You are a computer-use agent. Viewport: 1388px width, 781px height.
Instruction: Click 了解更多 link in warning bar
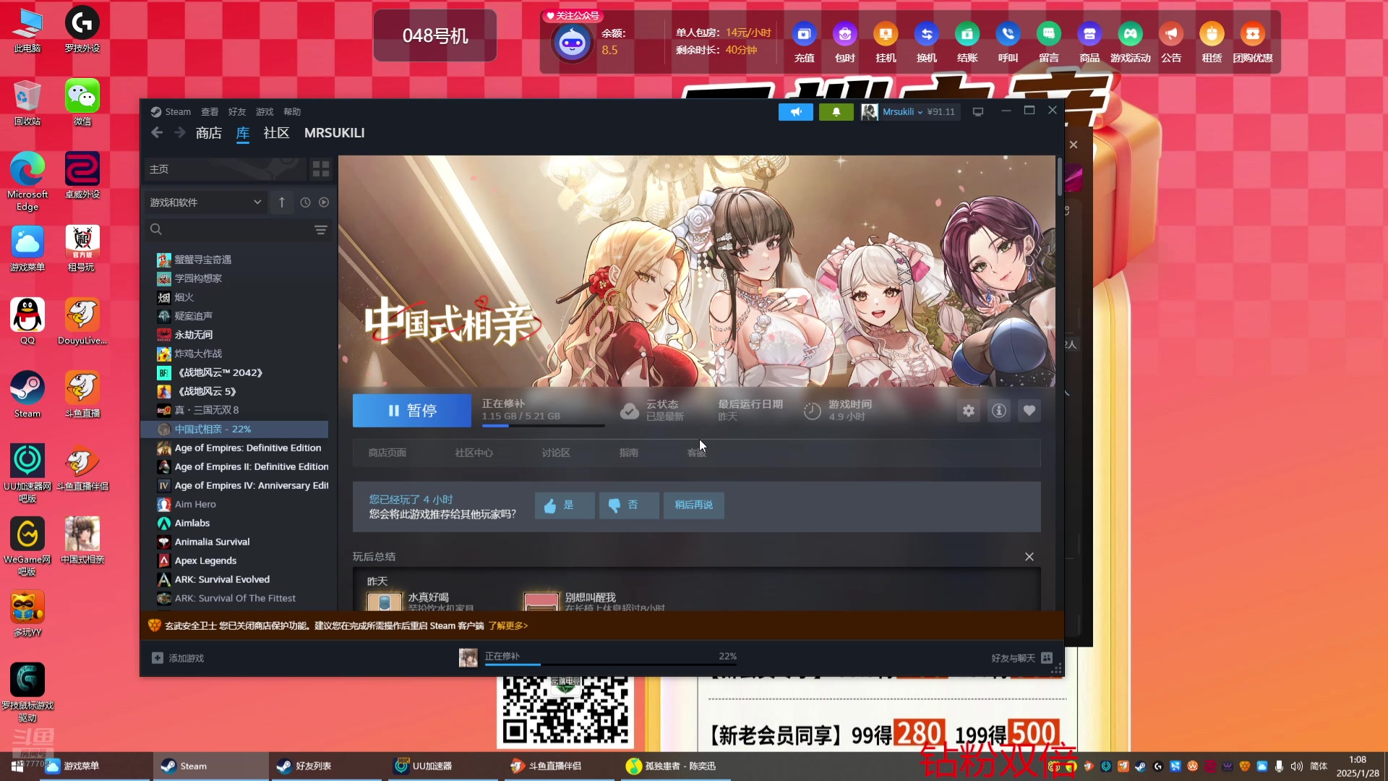pos(507,626)
